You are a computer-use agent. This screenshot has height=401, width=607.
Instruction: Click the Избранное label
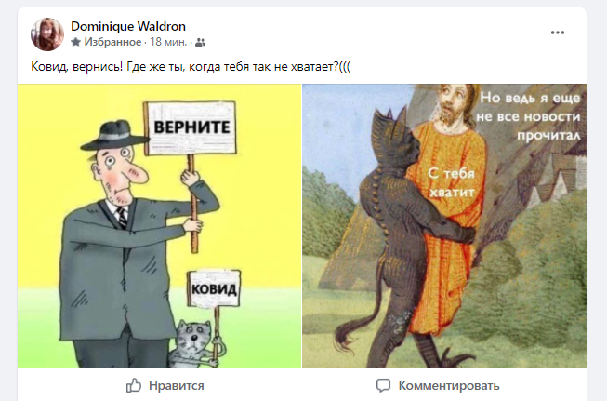tap(112, 42)
